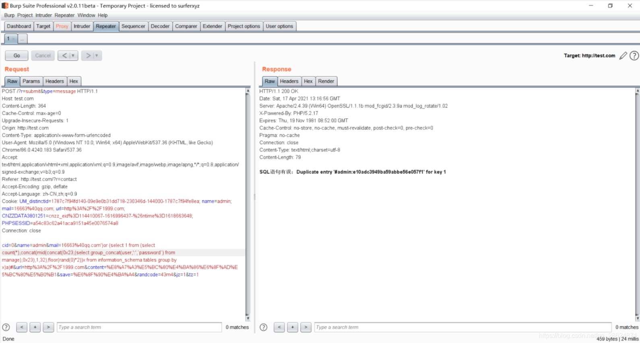640x343 pixels.
Task: Open response search help icon
Action: [263, 327]
